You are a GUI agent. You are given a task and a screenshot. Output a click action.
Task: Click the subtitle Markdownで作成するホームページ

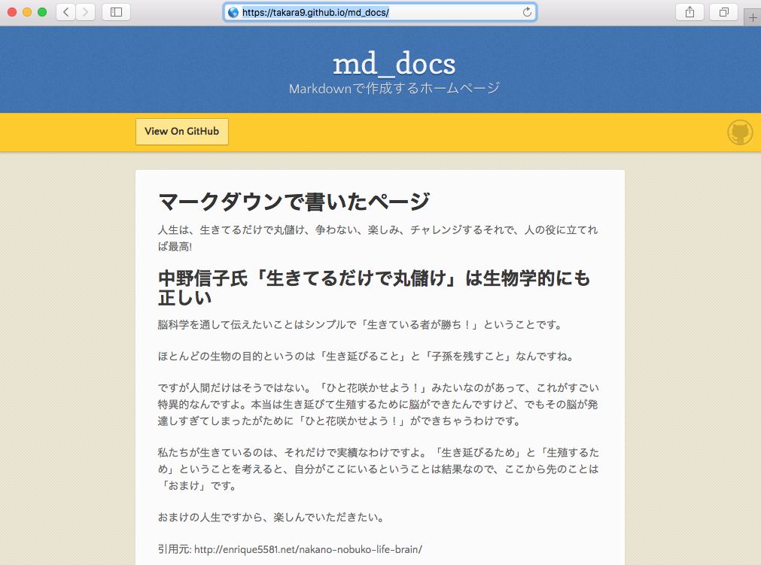coord(394,89)
